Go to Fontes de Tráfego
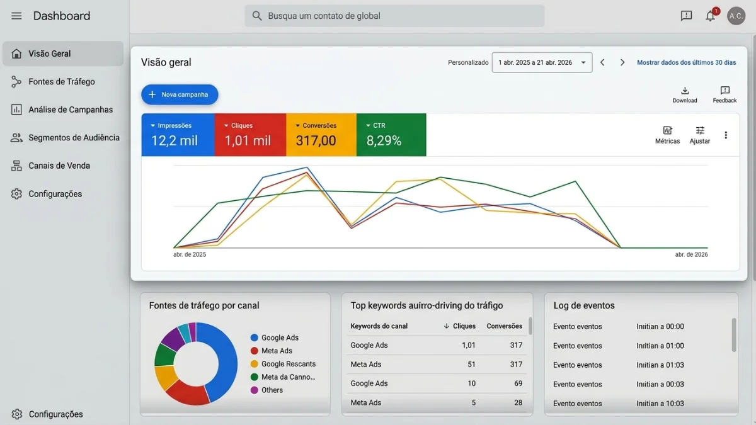 point(62,82)
